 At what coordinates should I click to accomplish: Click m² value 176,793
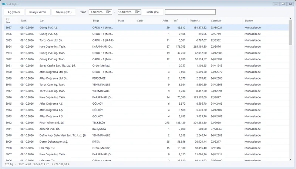point(181,47)
